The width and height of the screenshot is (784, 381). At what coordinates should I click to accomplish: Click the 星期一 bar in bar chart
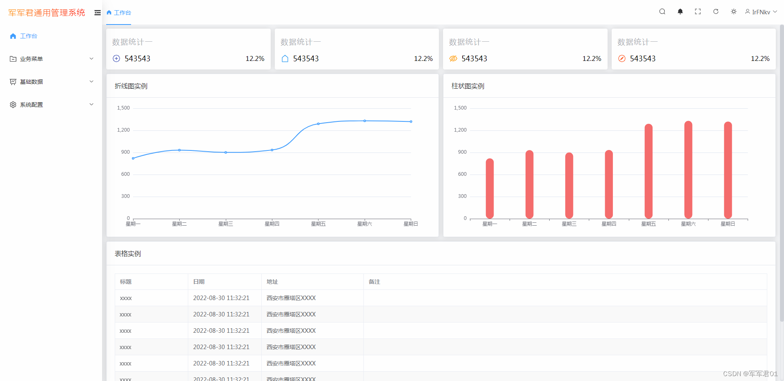pyautogui.click(x=490, y=188)
